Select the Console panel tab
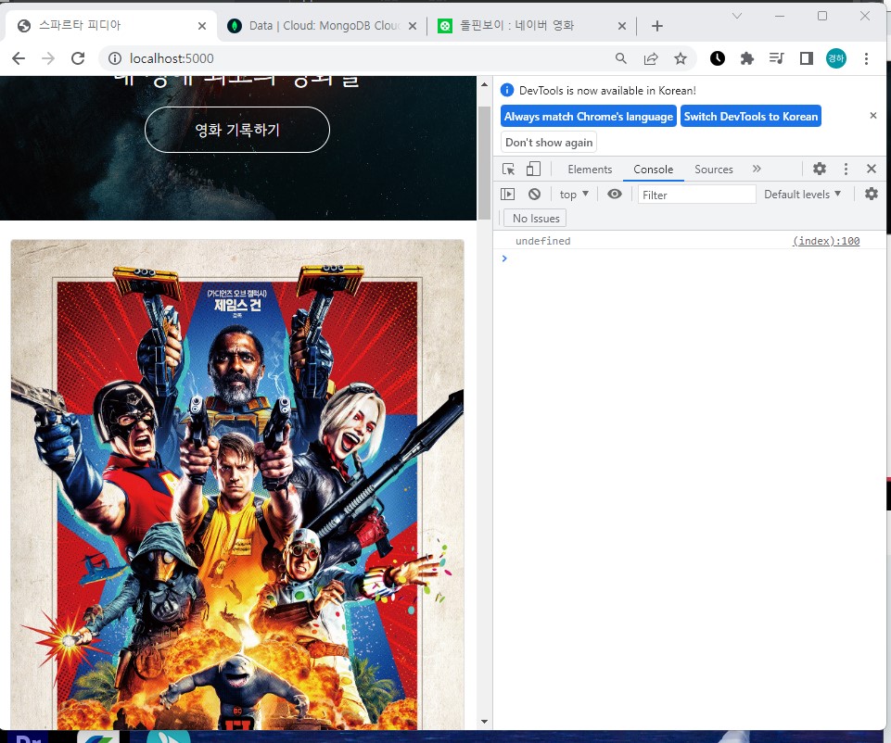The width and height of the screenshot is (891, 743). coord(653,170)
